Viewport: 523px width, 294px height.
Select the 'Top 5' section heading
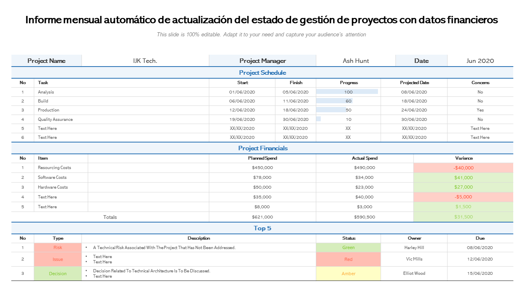click(x=262, y=228)
